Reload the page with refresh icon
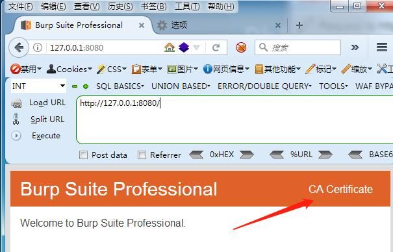 tap(216, 47)
